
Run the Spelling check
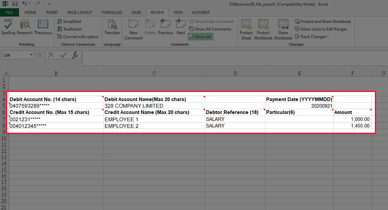8,27
